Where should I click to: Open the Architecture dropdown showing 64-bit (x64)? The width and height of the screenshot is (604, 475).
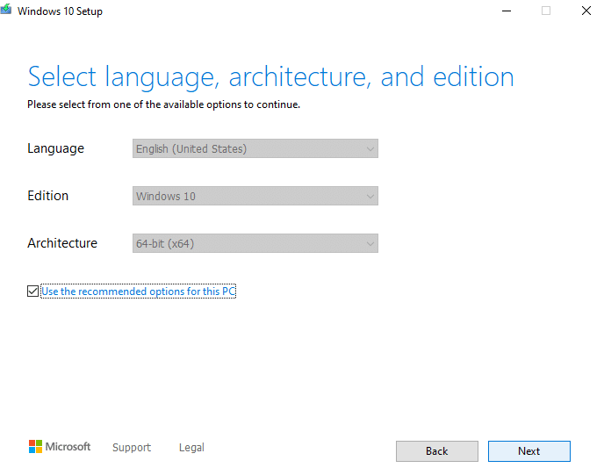tap(255, 244)
